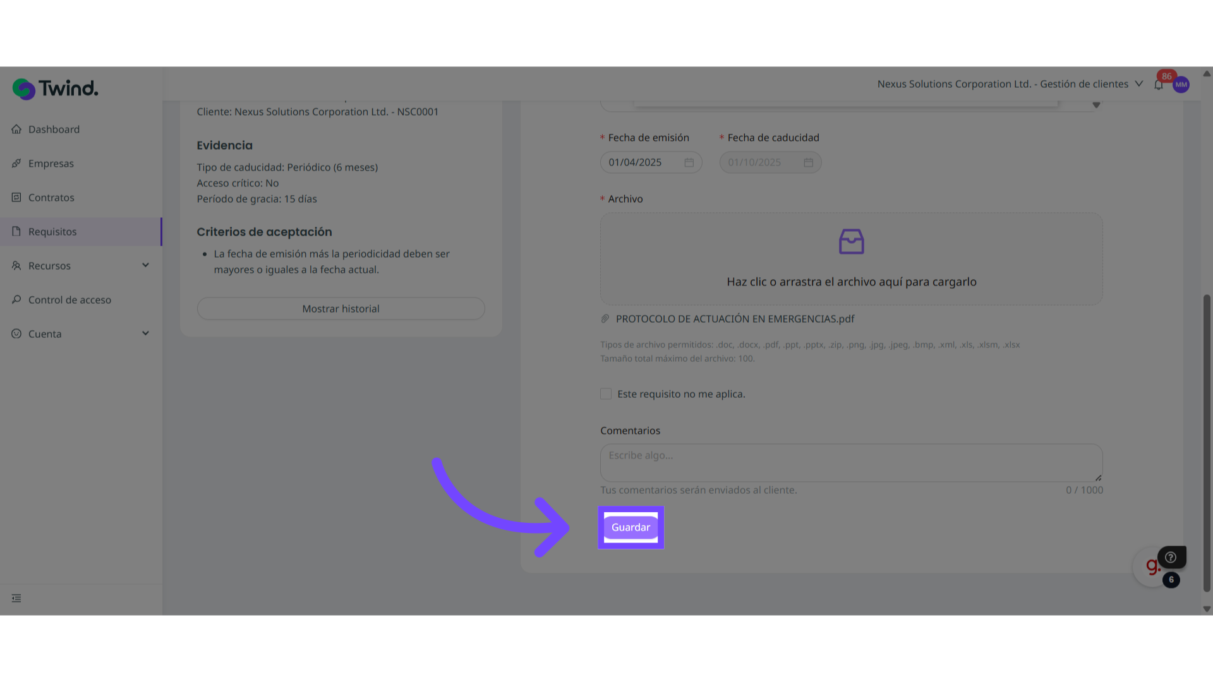Image resolution: width=1213 pixels, height=682 pixels.
Task: Collapse sidebar using bottom menu icon
Action: tap(16, 598)
